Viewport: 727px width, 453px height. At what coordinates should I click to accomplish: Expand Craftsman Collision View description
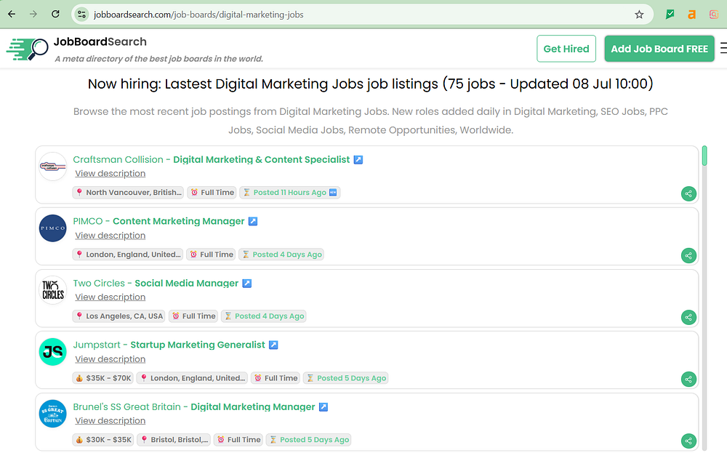(x=110, y=174)
